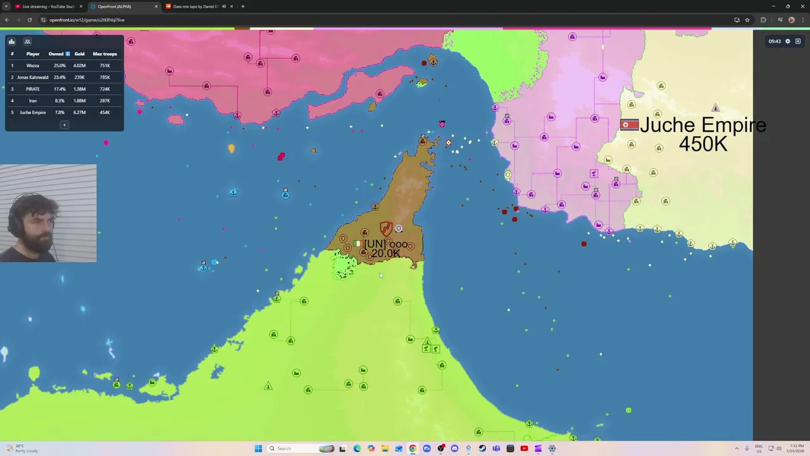Viewport: 810px width, 456px height.
Task: Click the missile silo triangle in Juche Empire
Action: click(x=716, y=108)
